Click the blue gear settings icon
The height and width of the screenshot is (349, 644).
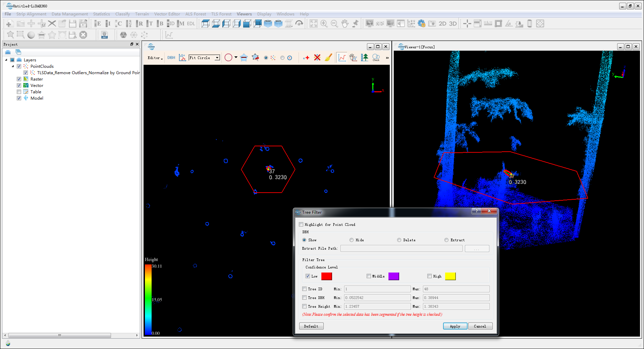coord(422,23)
